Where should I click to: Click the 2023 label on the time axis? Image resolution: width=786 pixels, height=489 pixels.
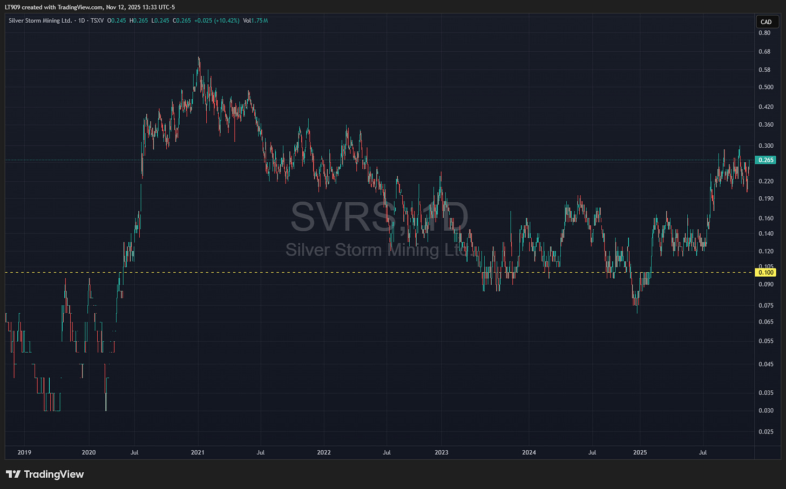tap(442, 452)
